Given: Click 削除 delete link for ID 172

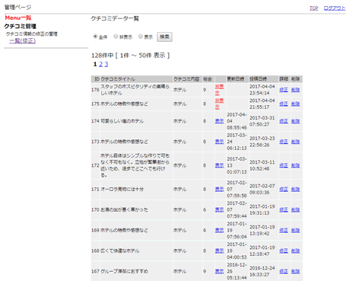Looking at the screenshot, I should 295,165.
